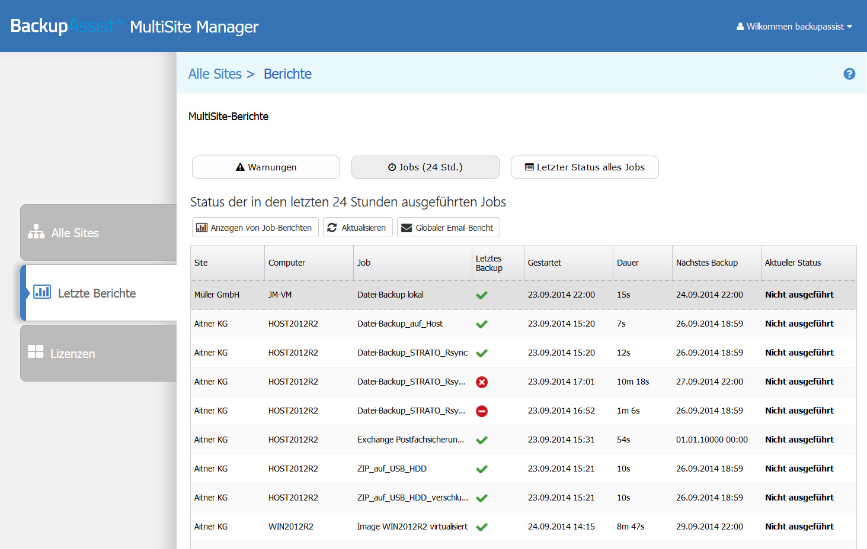
Task: Click the Alle Sites network icon in sidebar
Action: [36, 232]
